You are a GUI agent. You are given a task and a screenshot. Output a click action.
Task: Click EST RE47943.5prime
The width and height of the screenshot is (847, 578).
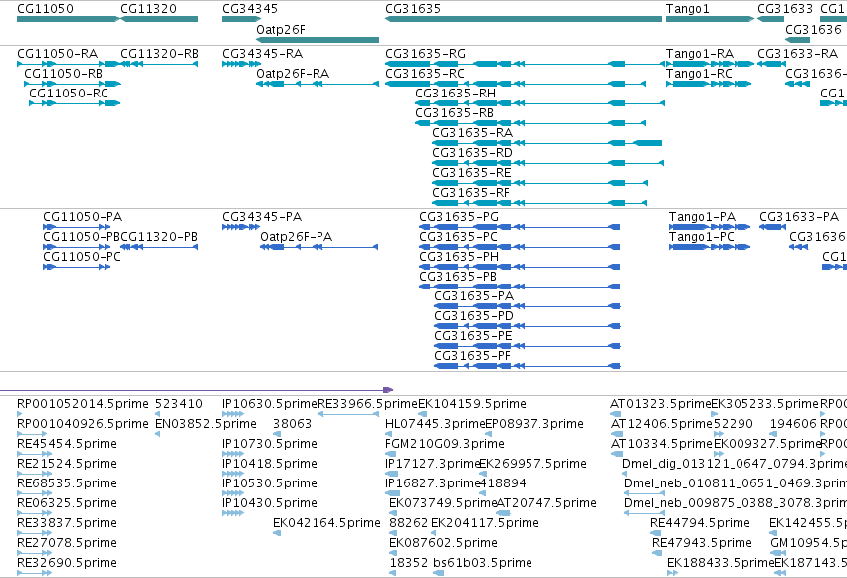(x=703, y=544)
